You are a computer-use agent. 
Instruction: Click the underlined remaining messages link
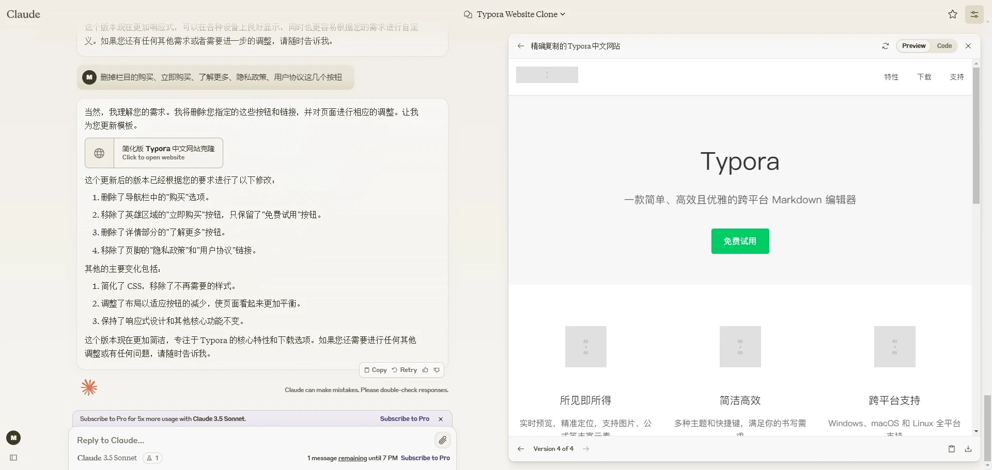pos(352,458)
